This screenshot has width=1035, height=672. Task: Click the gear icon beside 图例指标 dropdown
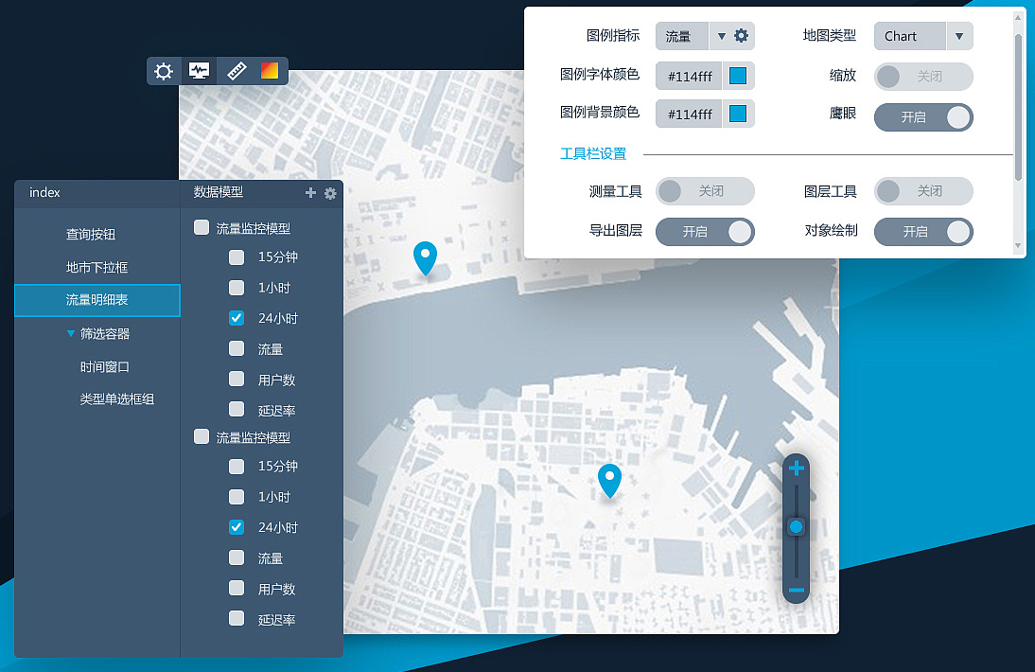tap(742, 36)
